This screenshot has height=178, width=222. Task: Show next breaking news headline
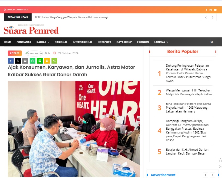pyautogui.click(x=212, y=17)
